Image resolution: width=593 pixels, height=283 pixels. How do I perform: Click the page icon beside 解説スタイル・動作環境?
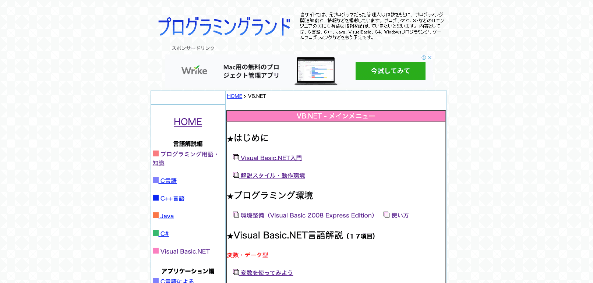[x=236, y=175]
